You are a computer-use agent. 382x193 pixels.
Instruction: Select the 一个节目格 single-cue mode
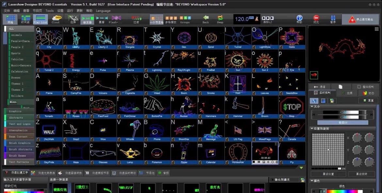(156, 19)
